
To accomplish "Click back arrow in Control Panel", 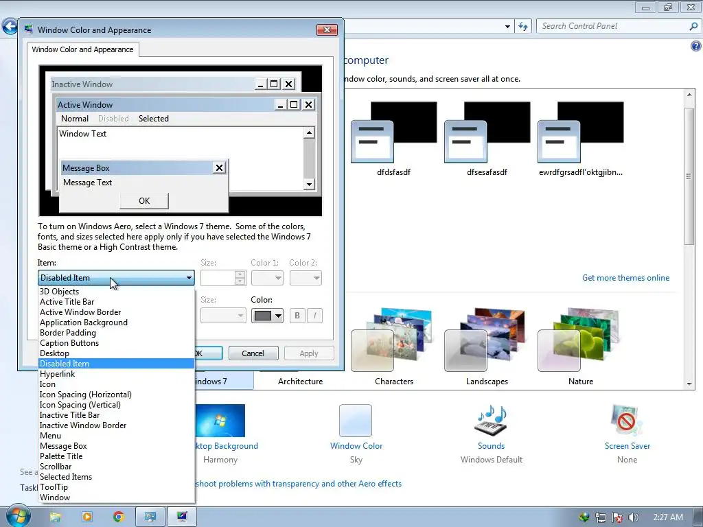I will coord(10,27).
